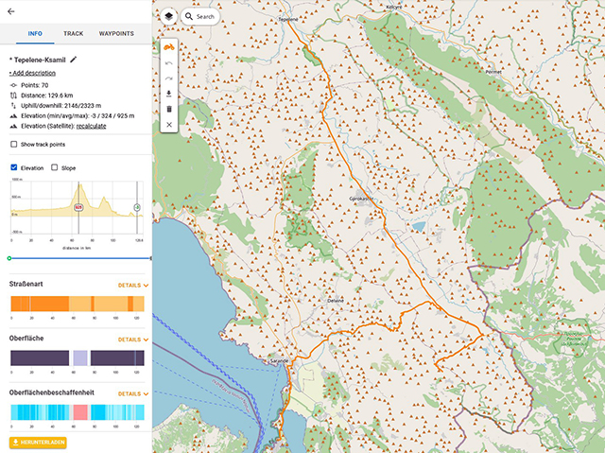
Task: Enable Show track points checkbox
Action: [13, 144]
